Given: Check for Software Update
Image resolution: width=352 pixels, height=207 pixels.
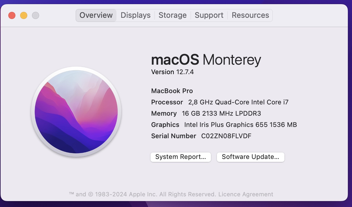Looking at the screenshot, I should click(250, 157).
